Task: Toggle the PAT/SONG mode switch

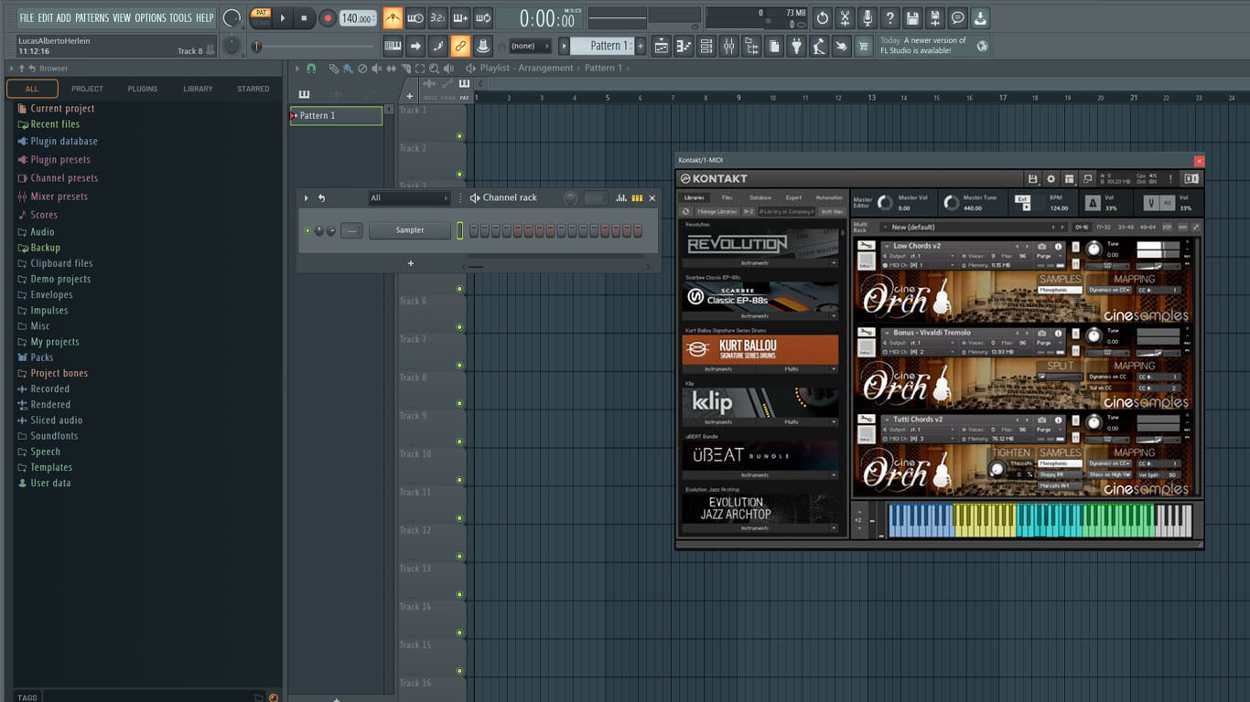Action: coord(262,18)
